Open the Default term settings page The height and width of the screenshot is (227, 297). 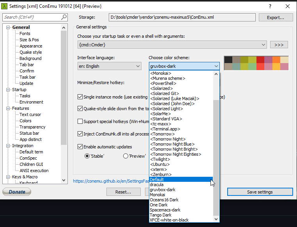pos(31,152)
